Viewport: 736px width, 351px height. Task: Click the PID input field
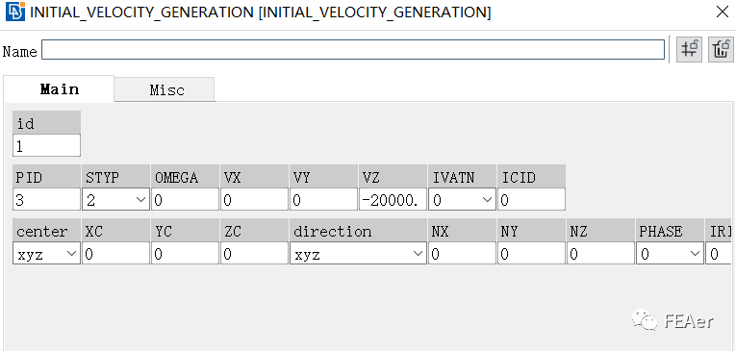pyautogui.click(x=46, y=200)
